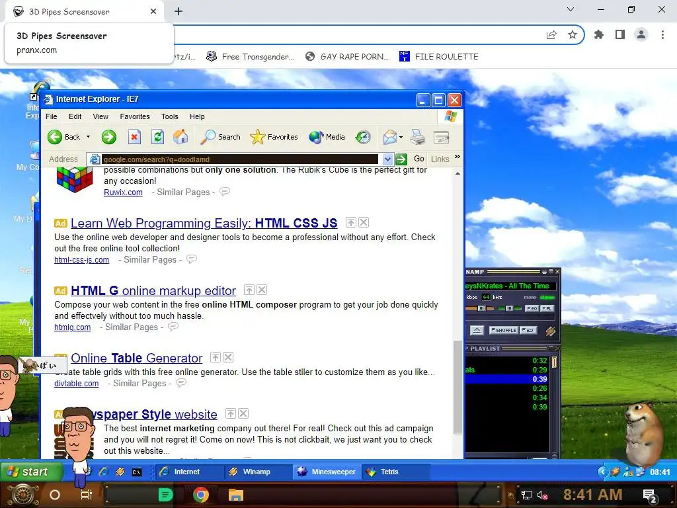This screenshot has width=677, height=508.
Task: Open the divtable.com link
Action: [x=77, y=384]
